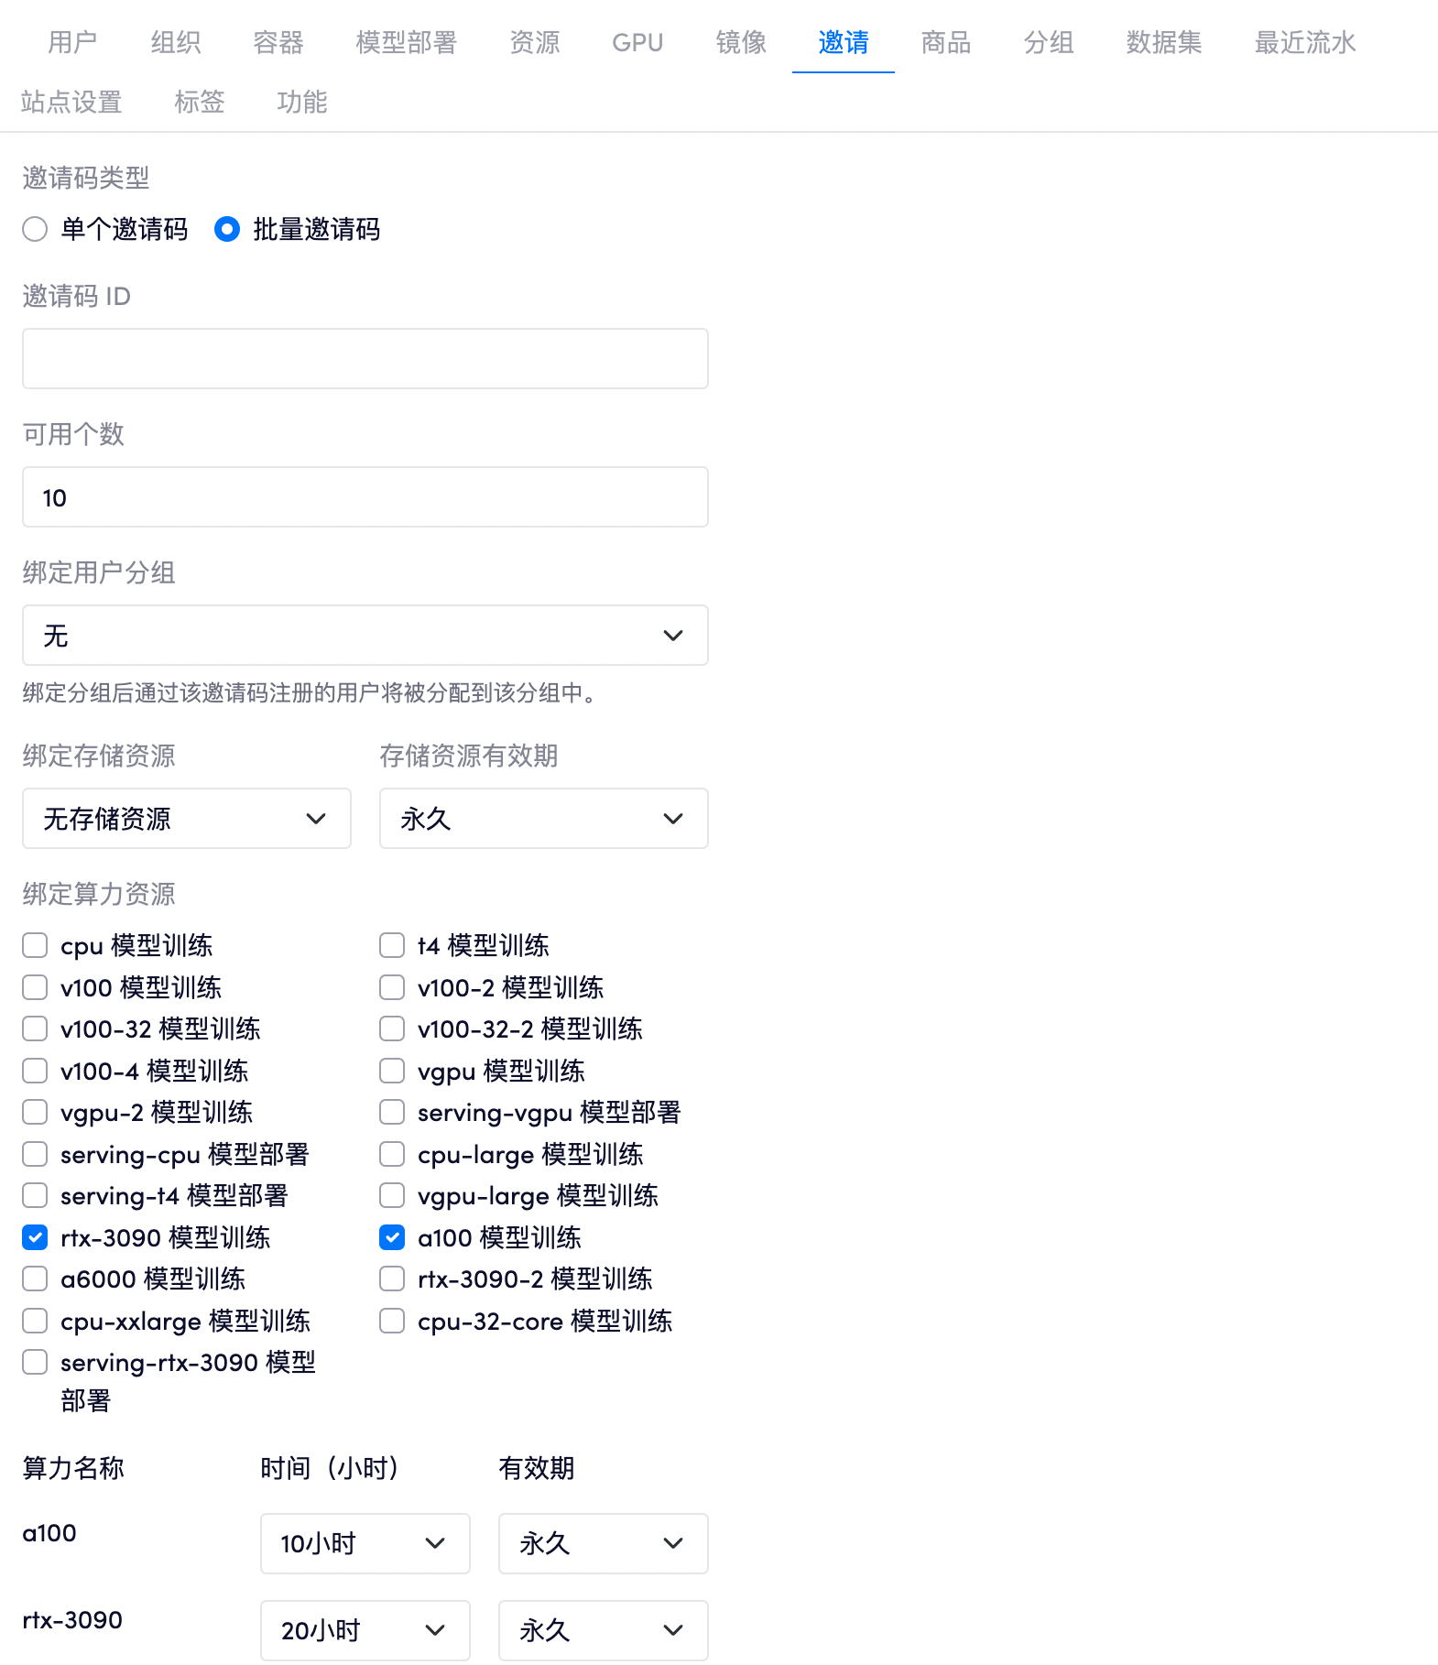Open the 最近流水 tab

1304,42
